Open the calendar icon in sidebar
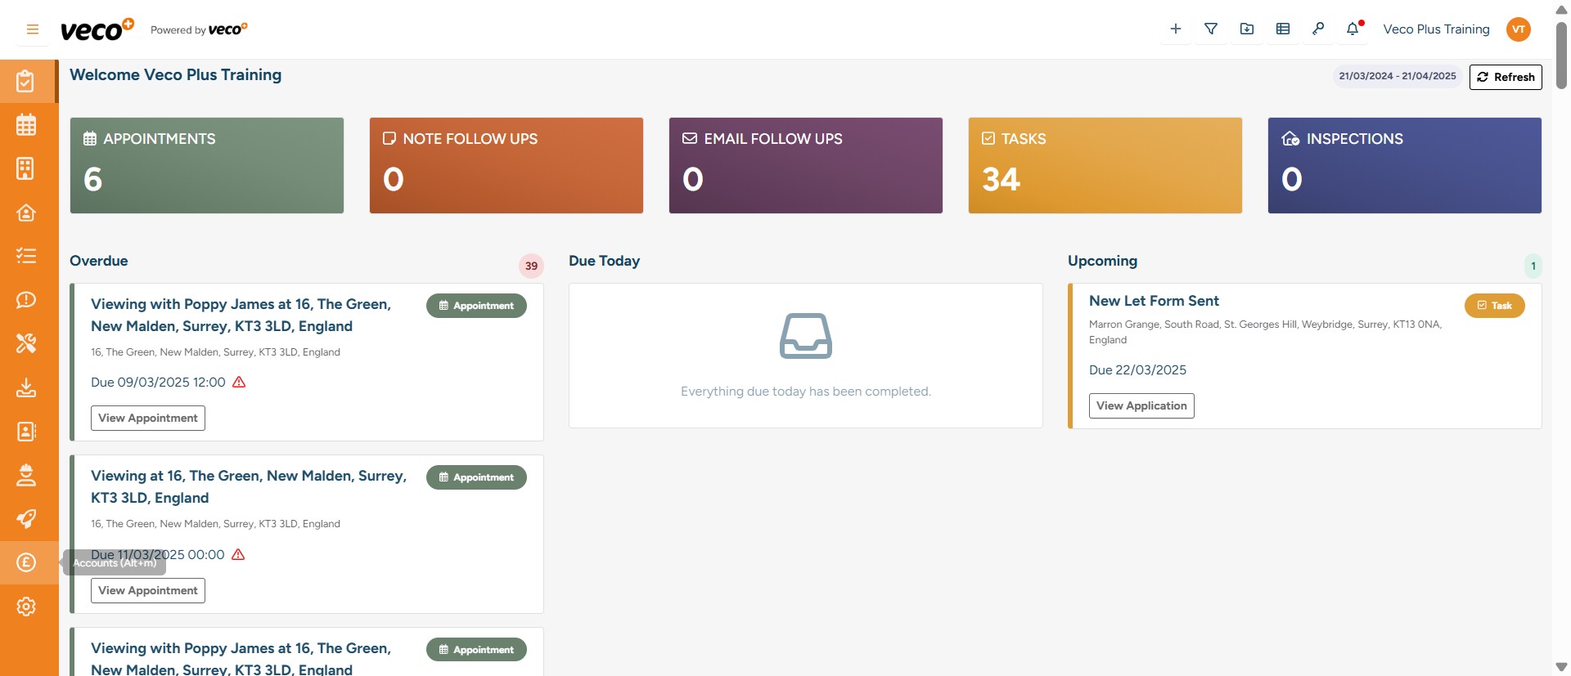Screen dimensions: 1571x676 click(x=26, y=125)
